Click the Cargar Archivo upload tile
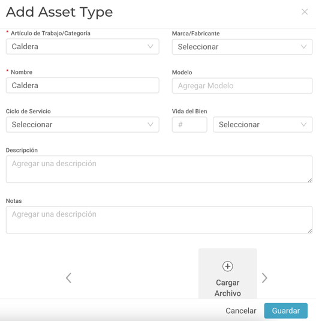316x321 pixels. (x=227, y=274)
